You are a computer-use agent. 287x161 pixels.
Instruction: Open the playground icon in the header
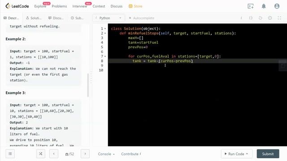(x=251, y=6)
